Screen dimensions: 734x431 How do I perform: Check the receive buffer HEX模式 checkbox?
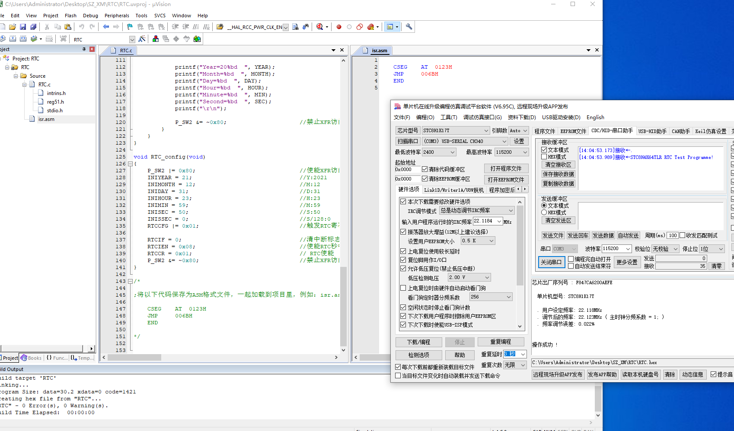pos(544,157)
